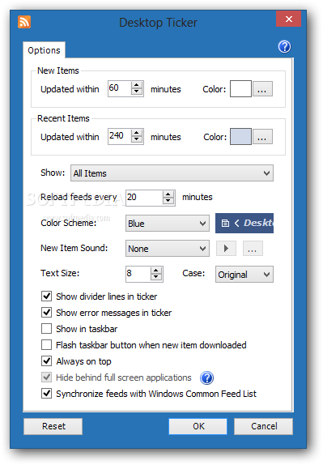
Task: Click the light blue Recent Items color swatch
Action: point(240,136)
